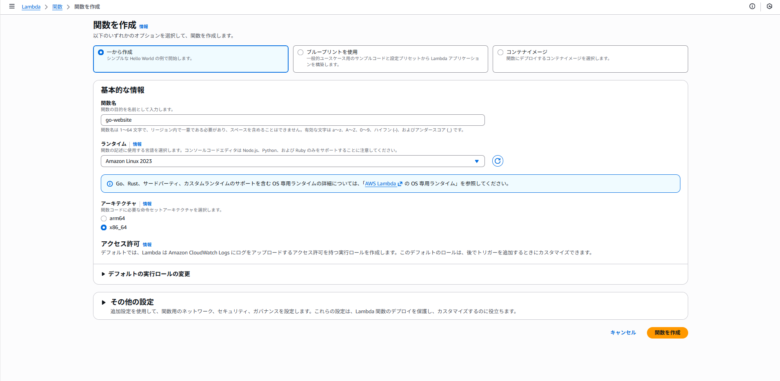Screen dimensions: 780x381
Task: Click the external link icon beside AWS Lambda
Action: pyautogui.click(x=400, y=184)
